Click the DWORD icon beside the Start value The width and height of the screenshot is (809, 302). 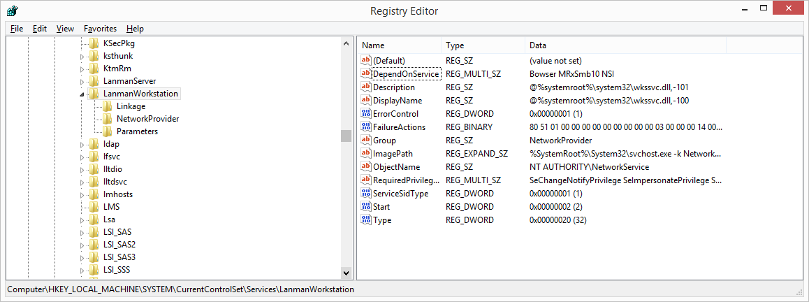365,207
